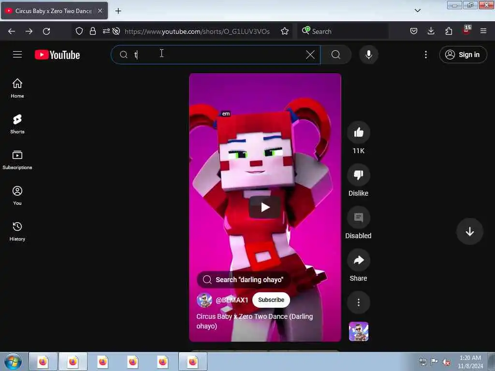
Task: Open more actions menu for Short
Action: tap(358, 302)
